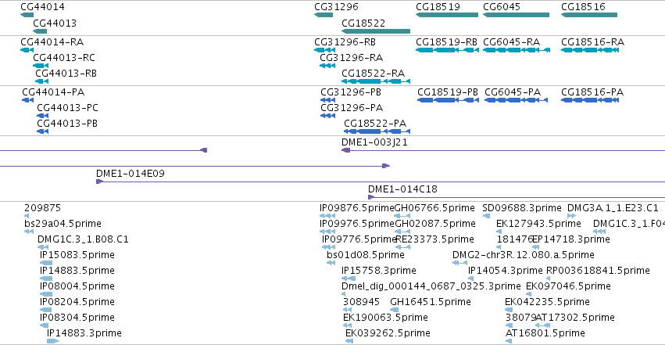Viewport: 665px width, 345px height.
Task: Click transcript CG31296-RA
Action: [x=327, y=66]
